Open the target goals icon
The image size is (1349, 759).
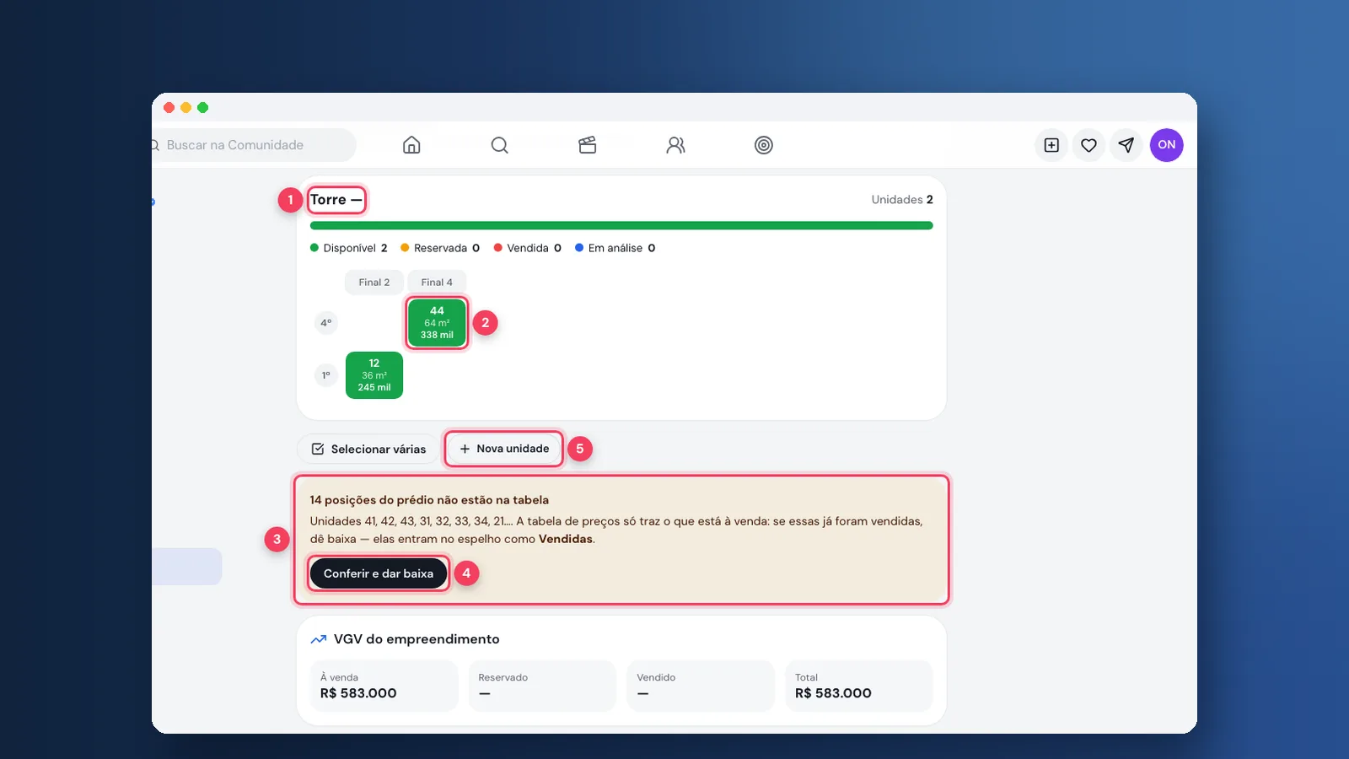tap(764, 145)
